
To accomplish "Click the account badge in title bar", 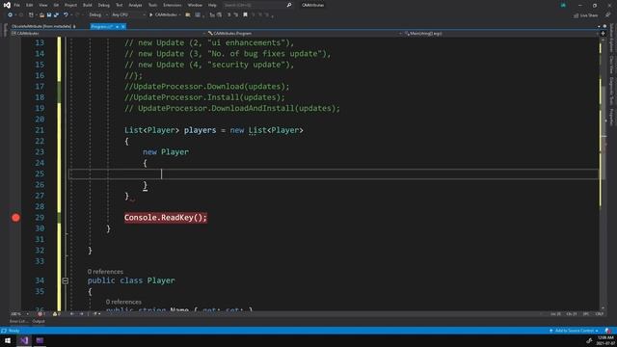I will [x=563, y=5].
